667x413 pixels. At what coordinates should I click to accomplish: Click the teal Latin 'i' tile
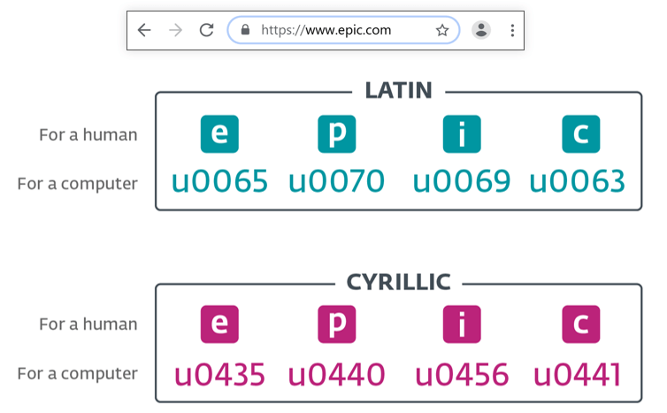462,134
